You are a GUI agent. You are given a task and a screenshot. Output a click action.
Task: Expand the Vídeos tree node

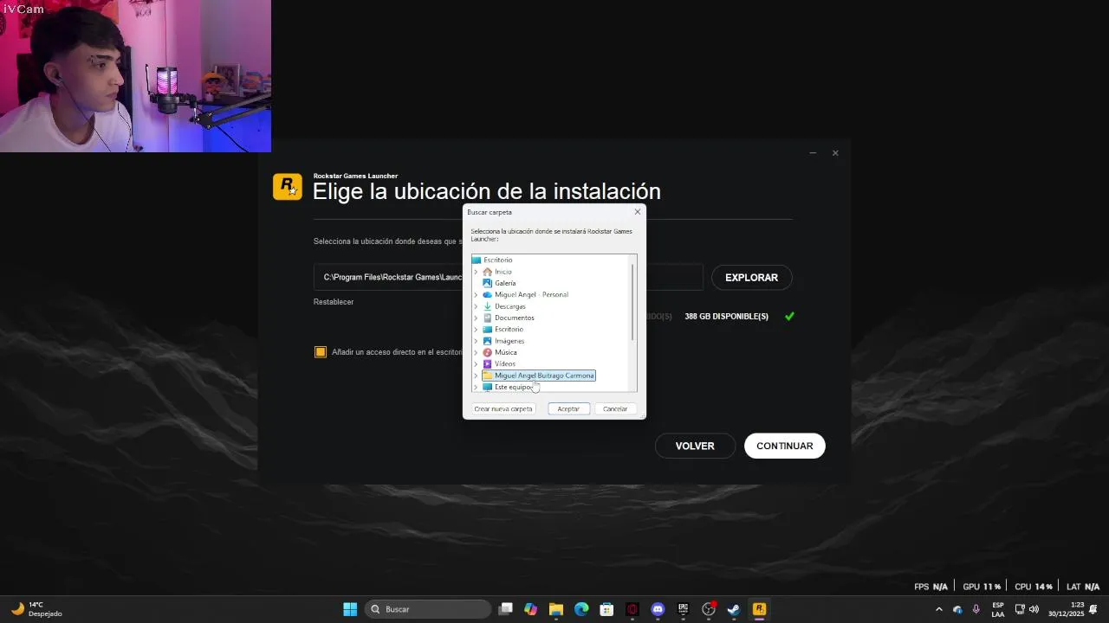coord(476,364)
